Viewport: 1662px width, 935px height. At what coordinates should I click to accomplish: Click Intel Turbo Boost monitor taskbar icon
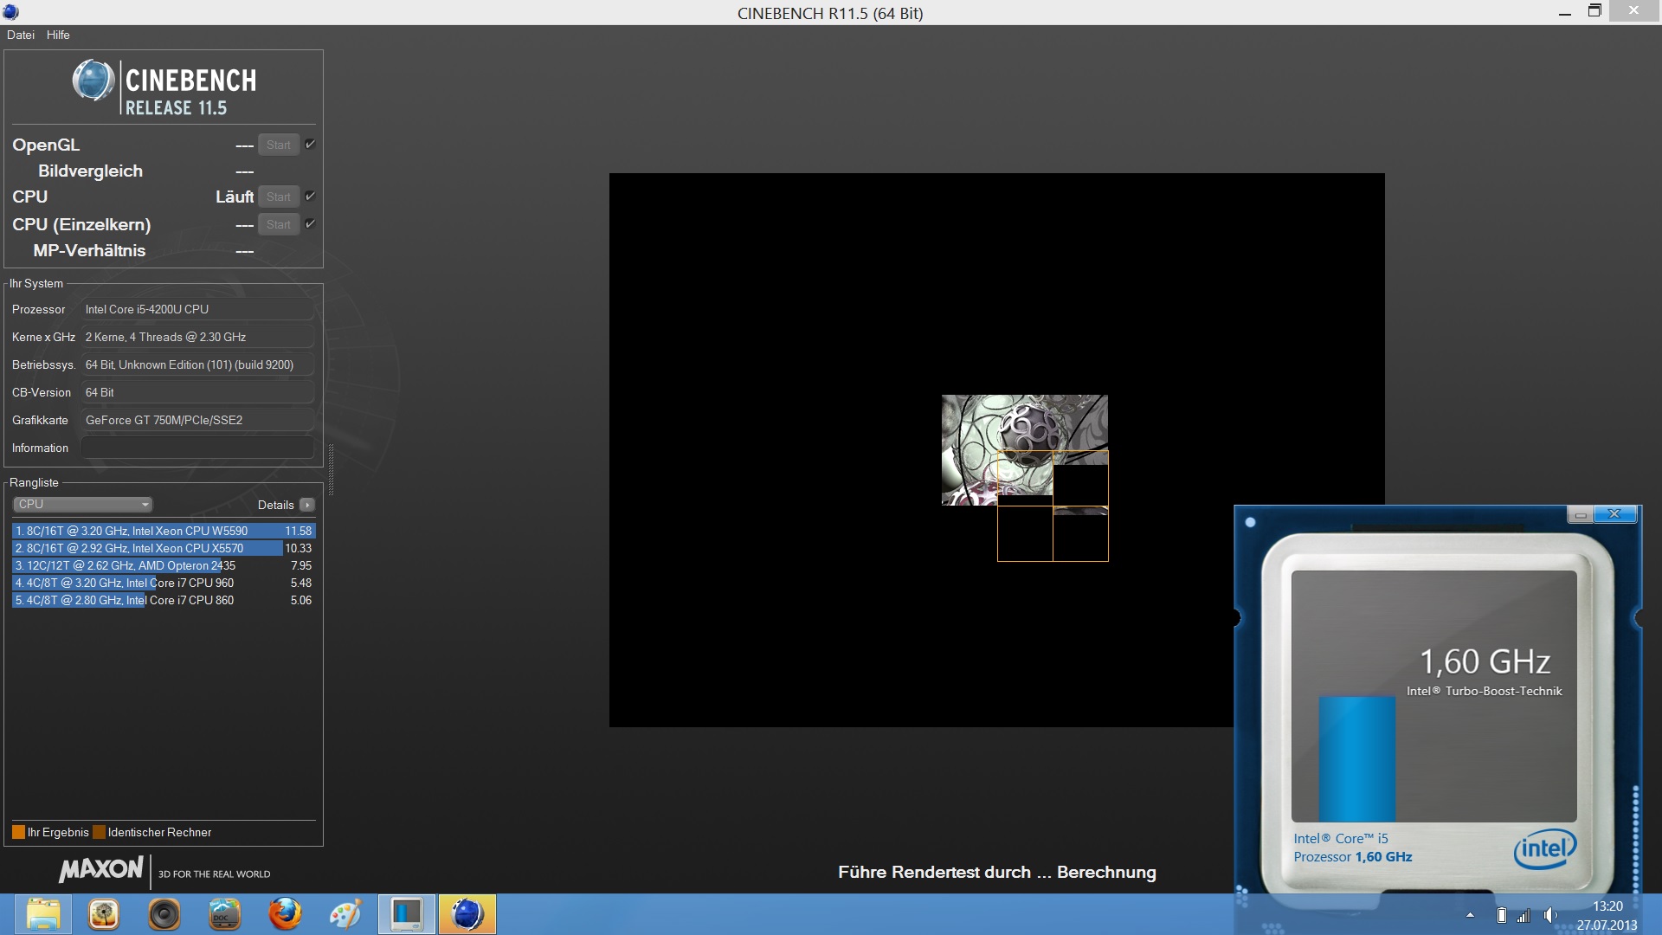[x=406, y=914]
